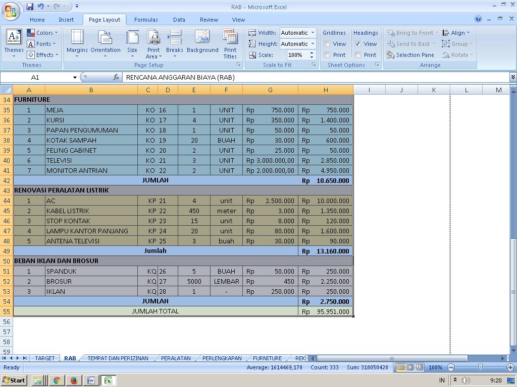Customize Quick Access Toolbar dropdown
Screen dimensions: 517x387
(x=77, y=6)
